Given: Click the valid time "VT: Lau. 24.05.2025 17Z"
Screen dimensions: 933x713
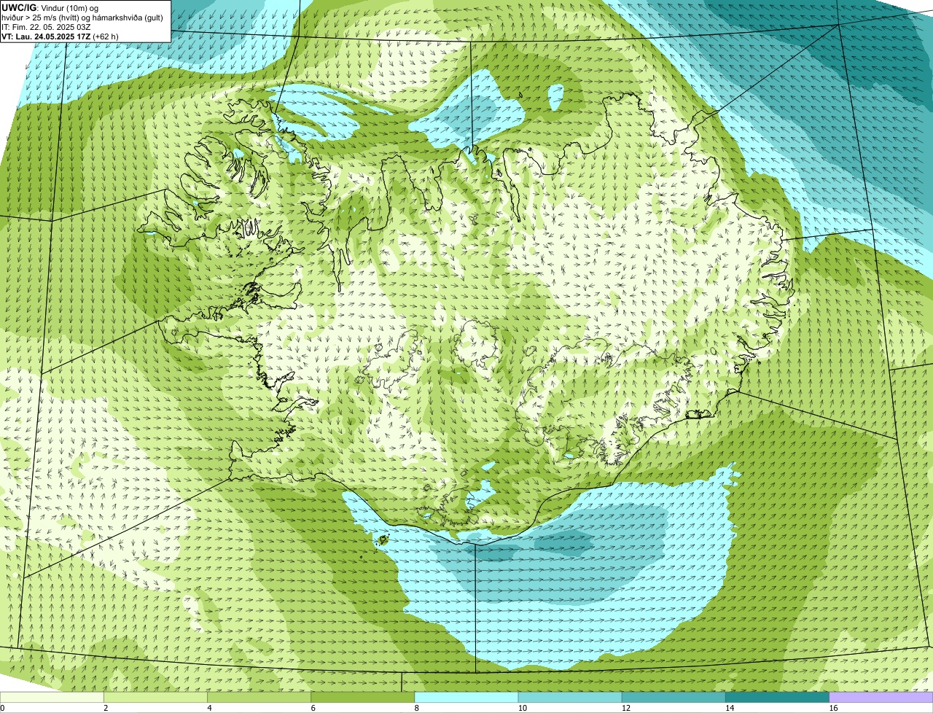Looking at the screenshot, I should coord(46,36).
